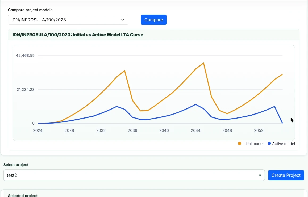This screenshot has width=308, height=197.
Task: Click the Selected project section heading
Action: point(23,195)
